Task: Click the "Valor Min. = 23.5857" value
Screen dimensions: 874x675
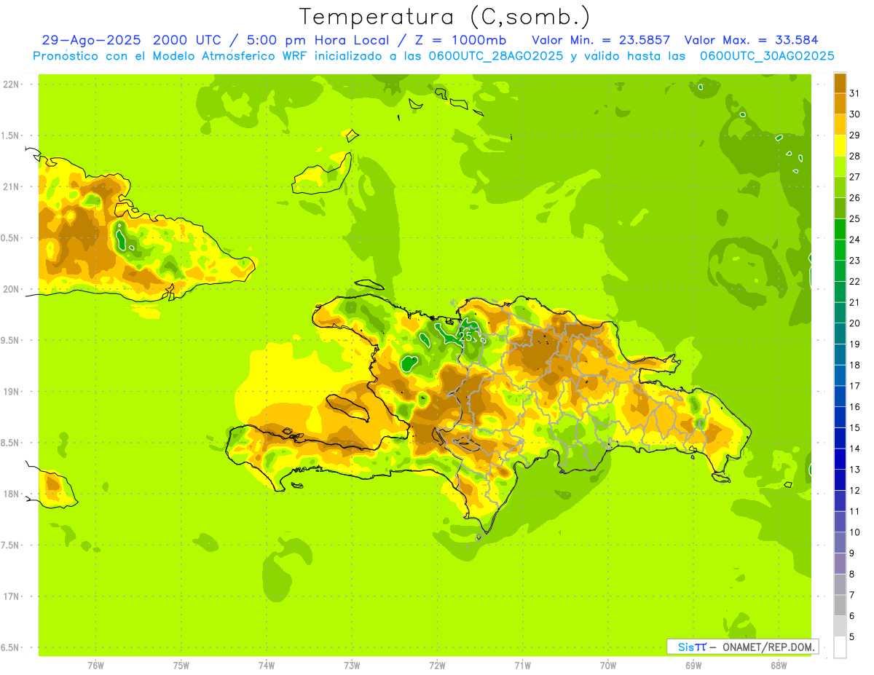Action: point(601,40)
